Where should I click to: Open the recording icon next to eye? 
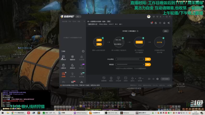(x=149, y=79)
